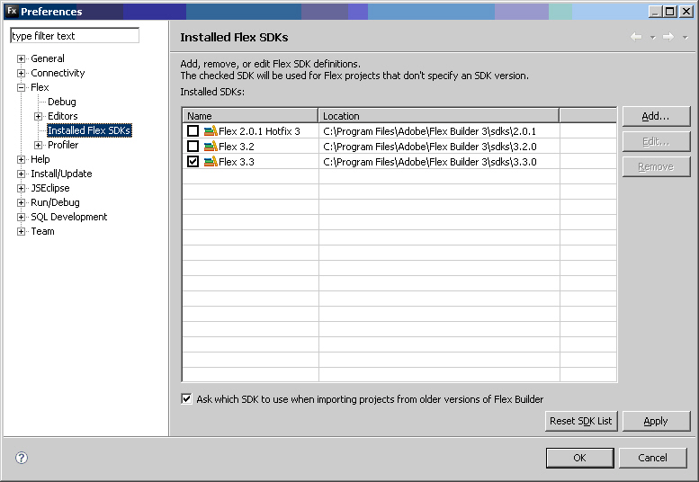
Task: Select the Flex 3.2 row name
Action: 237,146
